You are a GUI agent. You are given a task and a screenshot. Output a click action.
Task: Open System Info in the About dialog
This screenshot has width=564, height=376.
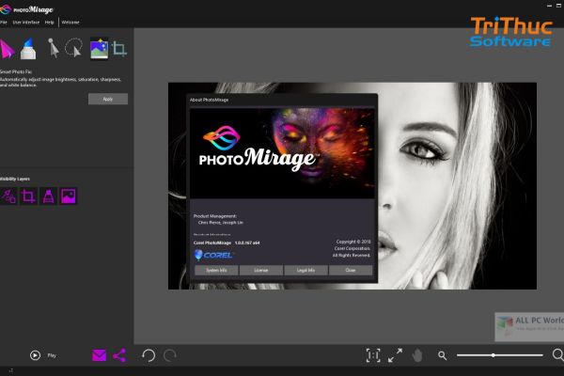[x=216, y=270]
